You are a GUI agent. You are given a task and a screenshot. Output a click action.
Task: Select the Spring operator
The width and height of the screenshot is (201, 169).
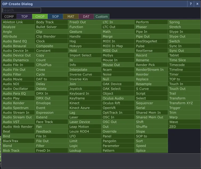184,22
